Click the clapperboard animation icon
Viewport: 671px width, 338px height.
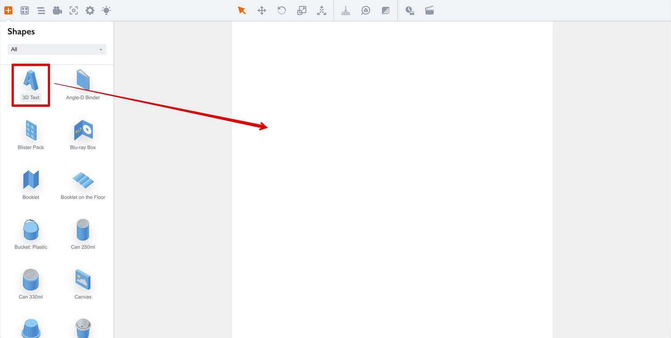[429, 10]
